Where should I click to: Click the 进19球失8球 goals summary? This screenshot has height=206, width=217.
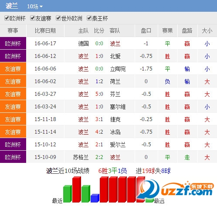[153, 171]
